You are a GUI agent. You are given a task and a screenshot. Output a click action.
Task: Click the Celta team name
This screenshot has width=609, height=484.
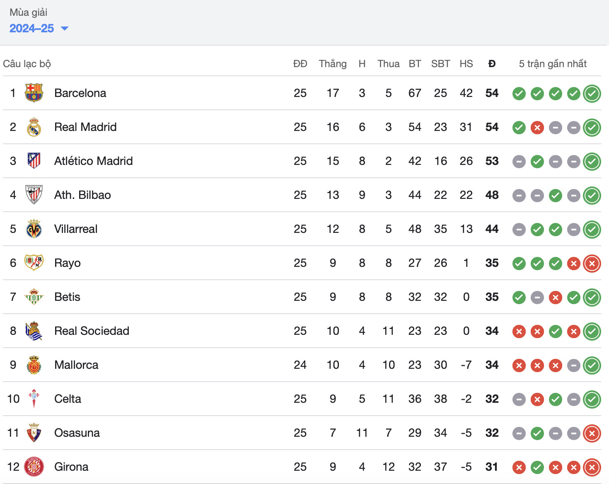(x=68, y=399)
